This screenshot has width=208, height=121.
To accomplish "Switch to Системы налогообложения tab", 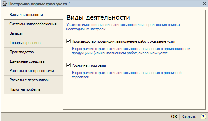I will [x=33, y=24].
